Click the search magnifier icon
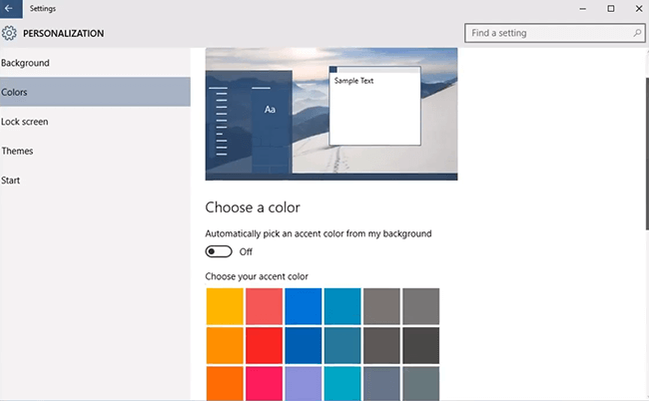649x401 pixels. tap(637, 33)
